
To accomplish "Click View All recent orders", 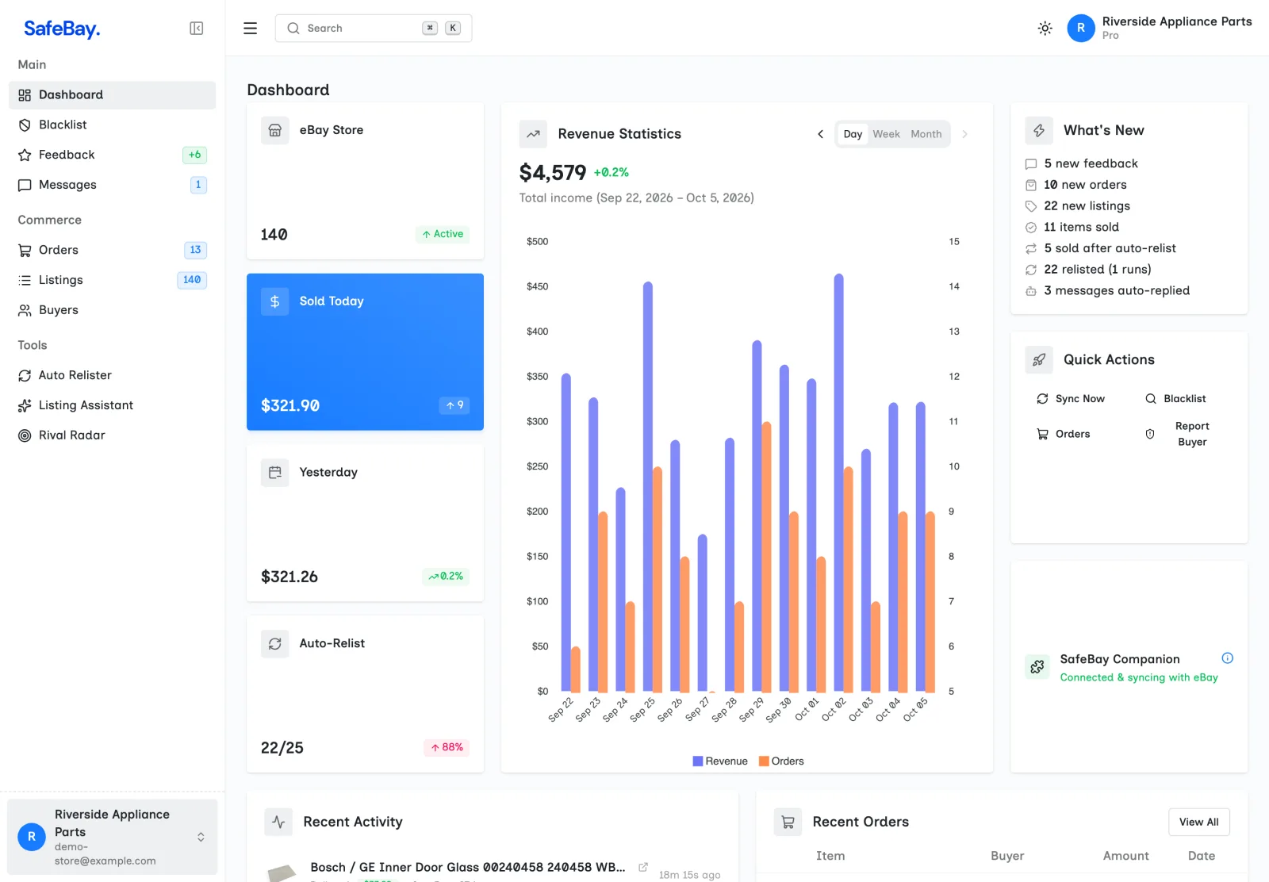I will click(x=1199, y=823).
